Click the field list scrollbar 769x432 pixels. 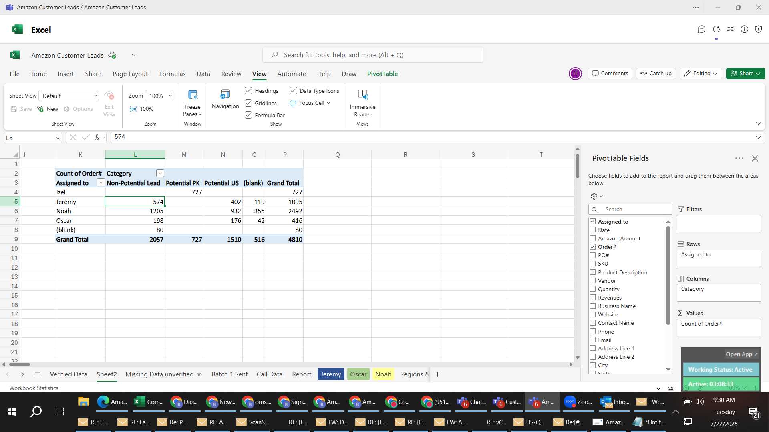[x=668, y=275]
